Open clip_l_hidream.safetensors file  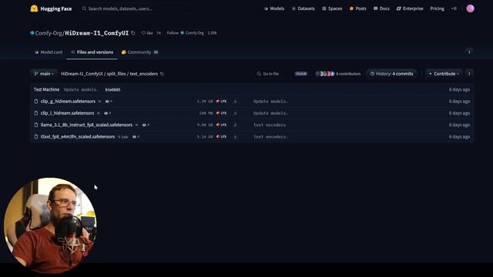(67, 113)
